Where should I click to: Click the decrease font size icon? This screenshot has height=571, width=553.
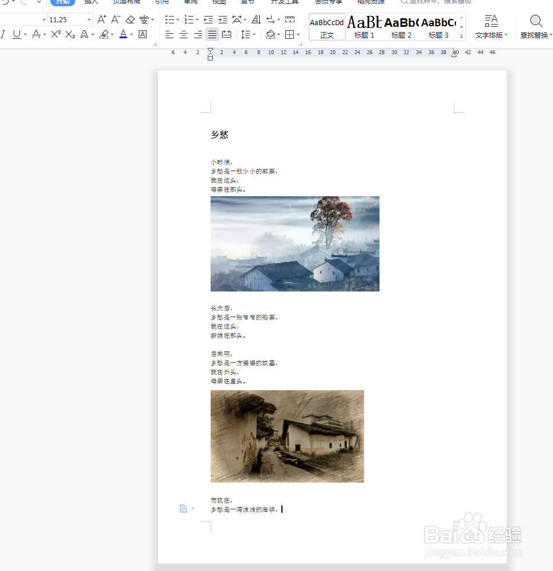point(115,19)
